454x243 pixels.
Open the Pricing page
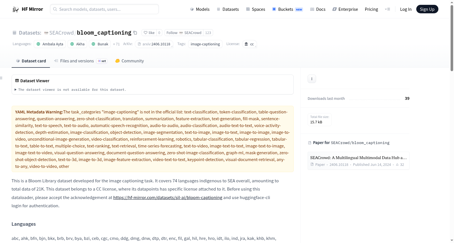pos(371,9)
